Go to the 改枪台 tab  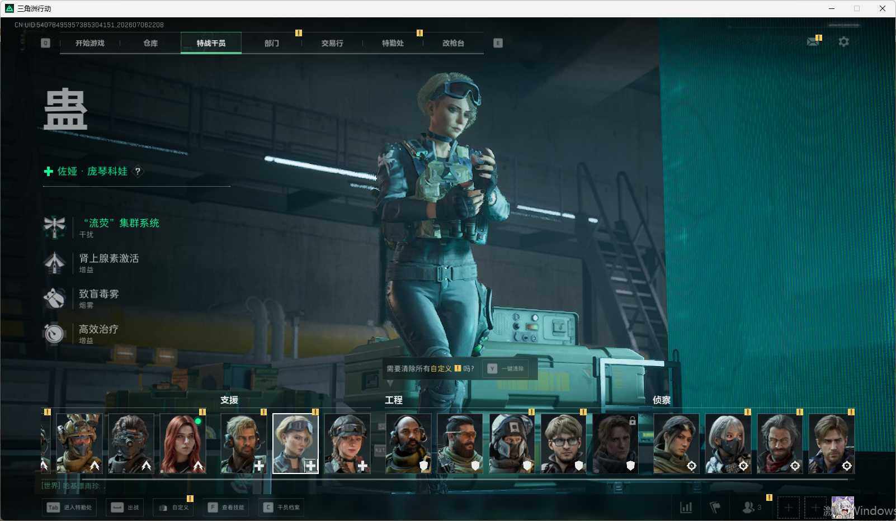pyautogui.click(x=453, y=43)
